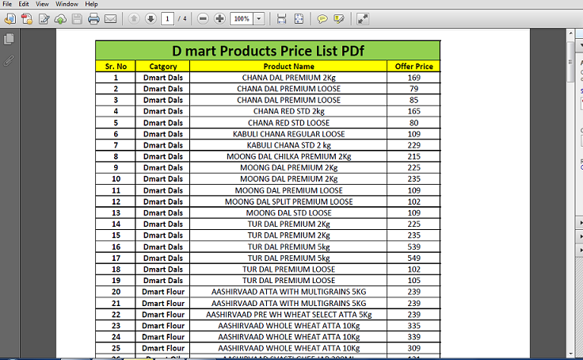Viewport: 583px width, 360px height.
Task: Select the highlight text tool icon
Action: click(339, 18)
